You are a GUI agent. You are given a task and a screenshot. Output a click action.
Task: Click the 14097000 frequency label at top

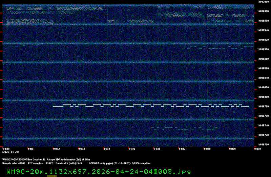(x=263, y=2)
